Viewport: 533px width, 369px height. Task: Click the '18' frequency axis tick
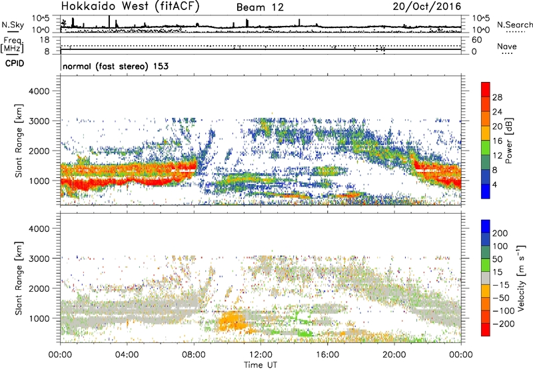coord(45,40)
